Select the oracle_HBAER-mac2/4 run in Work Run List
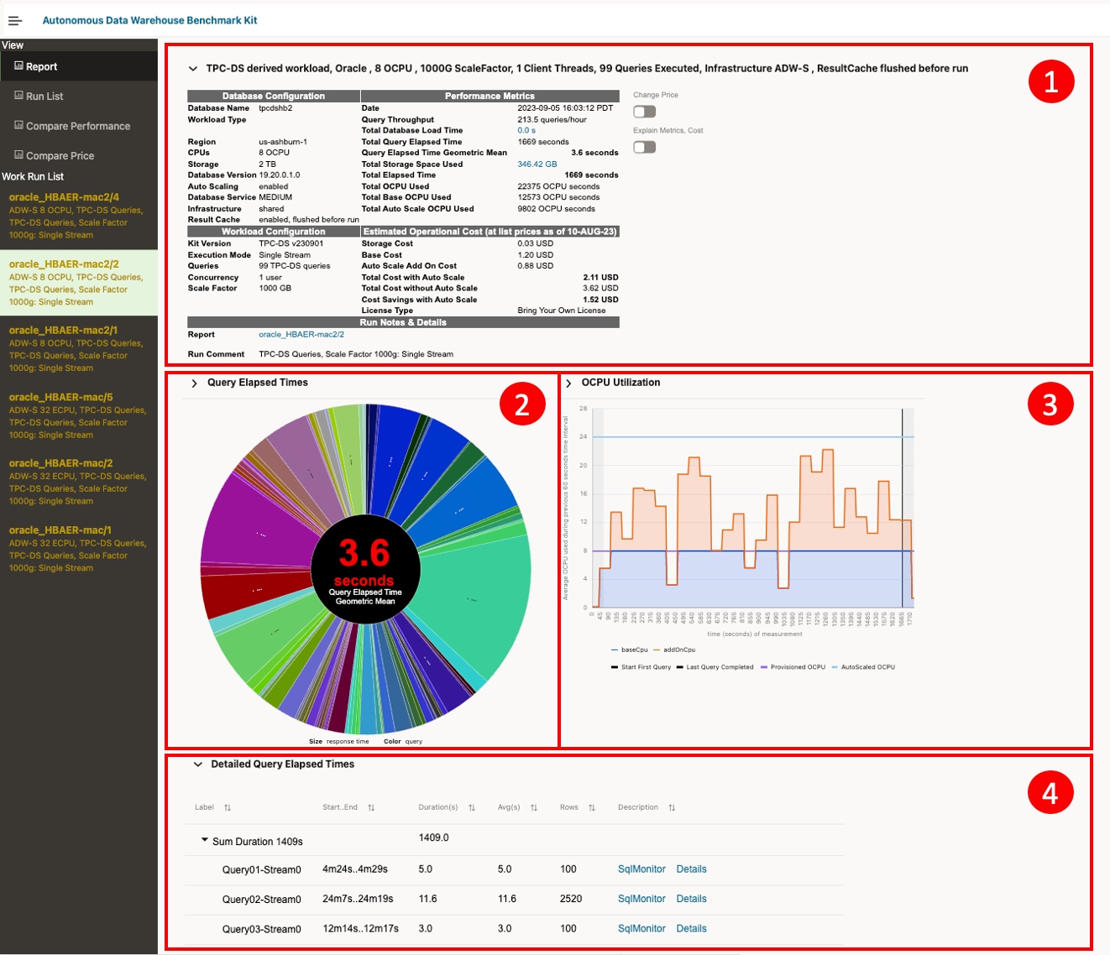The image size is (1110, 955). tap(79, 216)
